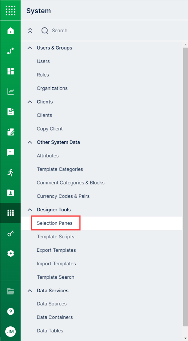Open the chat message bubble icon
Image resolution: width=188 pixels, height=341 pixels.
[x=10, y=152]
